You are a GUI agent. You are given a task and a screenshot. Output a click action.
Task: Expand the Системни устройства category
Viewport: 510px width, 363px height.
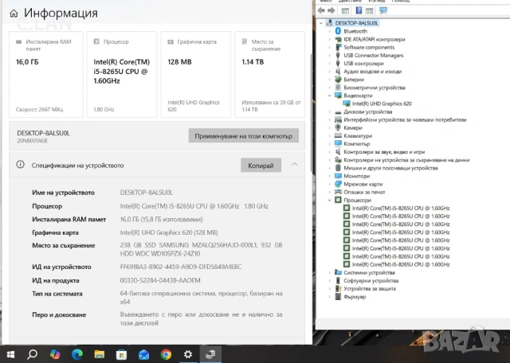329,272
